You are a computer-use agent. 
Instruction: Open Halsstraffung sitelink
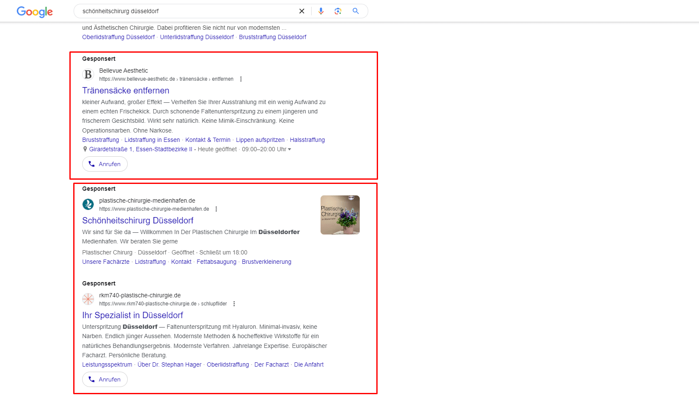pos(307,140)
